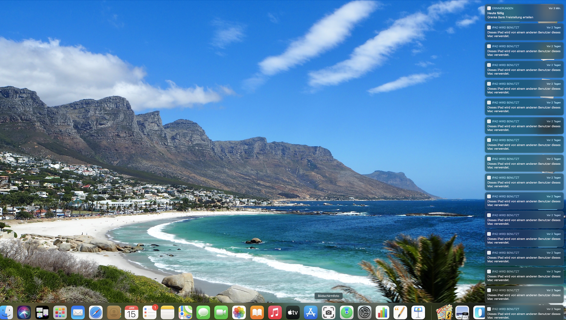Launch Keynote from the dock
Viewport: 566px width, 320px height.
point(418,312)
